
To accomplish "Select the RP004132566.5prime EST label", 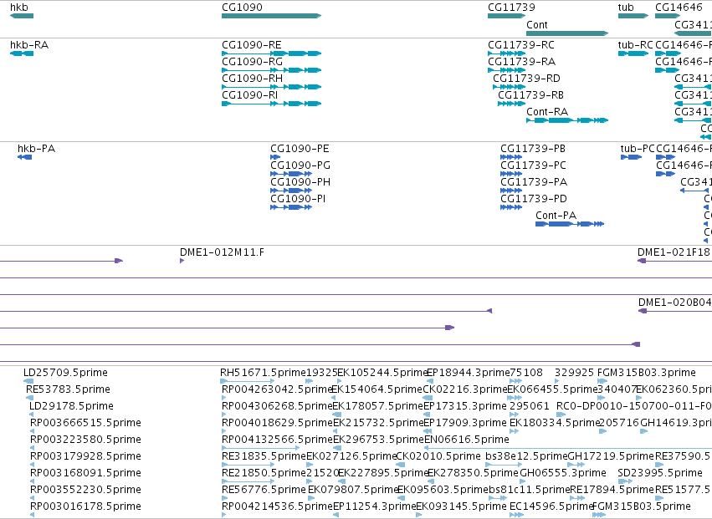I will pyautogui.click(x=278, y=440).
